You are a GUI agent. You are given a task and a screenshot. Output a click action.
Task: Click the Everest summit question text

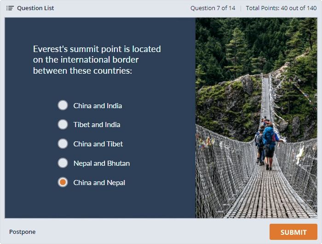point(97,60)
